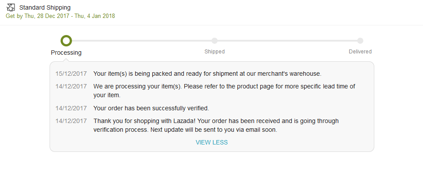Click progress bar between Processing and Shipped
This screenshot has height=190, width=423.
pyautogui.click(x=140, y=41)
